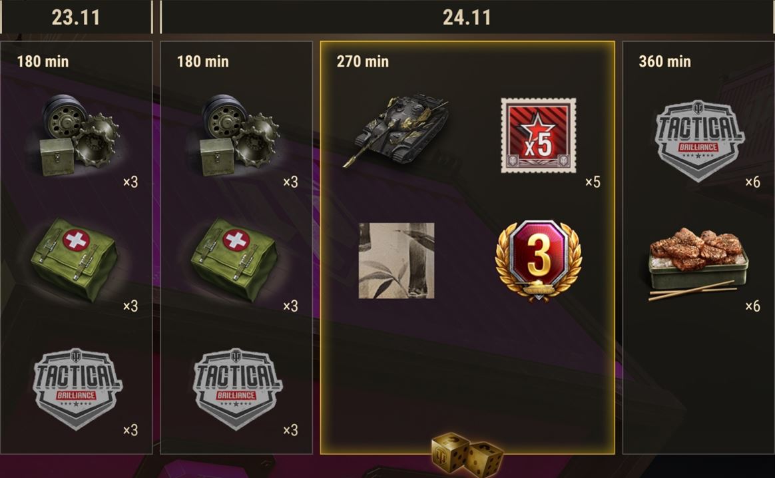Click 180 min label under 23.11
Viewport: 775px width, 478px height.
(x=43, y=61)
